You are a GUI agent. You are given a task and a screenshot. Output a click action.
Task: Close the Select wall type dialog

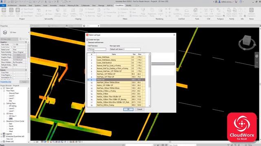click(x=174, y=35)
